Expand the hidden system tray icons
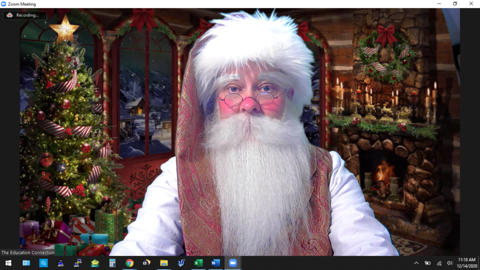 click(x=416, y=263)
